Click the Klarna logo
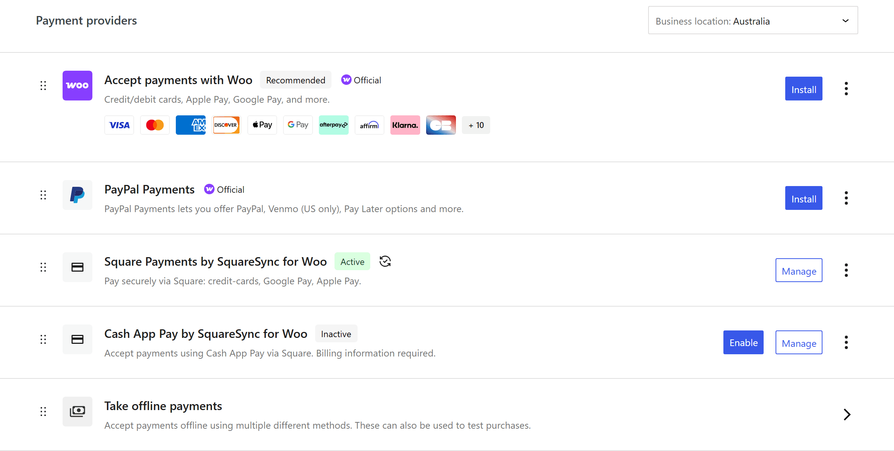 click(x=405, y=125)
